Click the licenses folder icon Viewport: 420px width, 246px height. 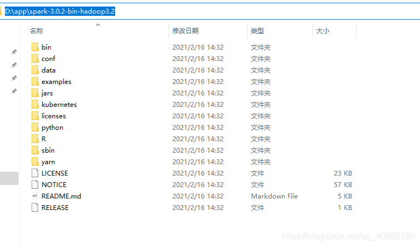tap(35, 116)
